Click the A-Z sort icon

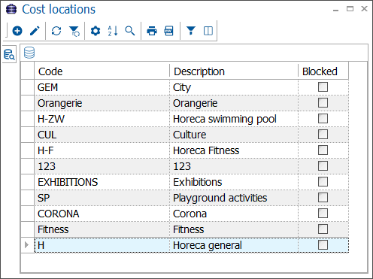coord(113,31)
